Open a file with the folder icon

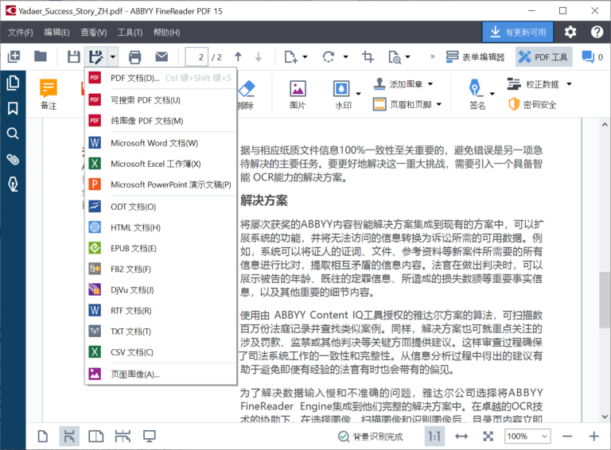coord(40,56)
